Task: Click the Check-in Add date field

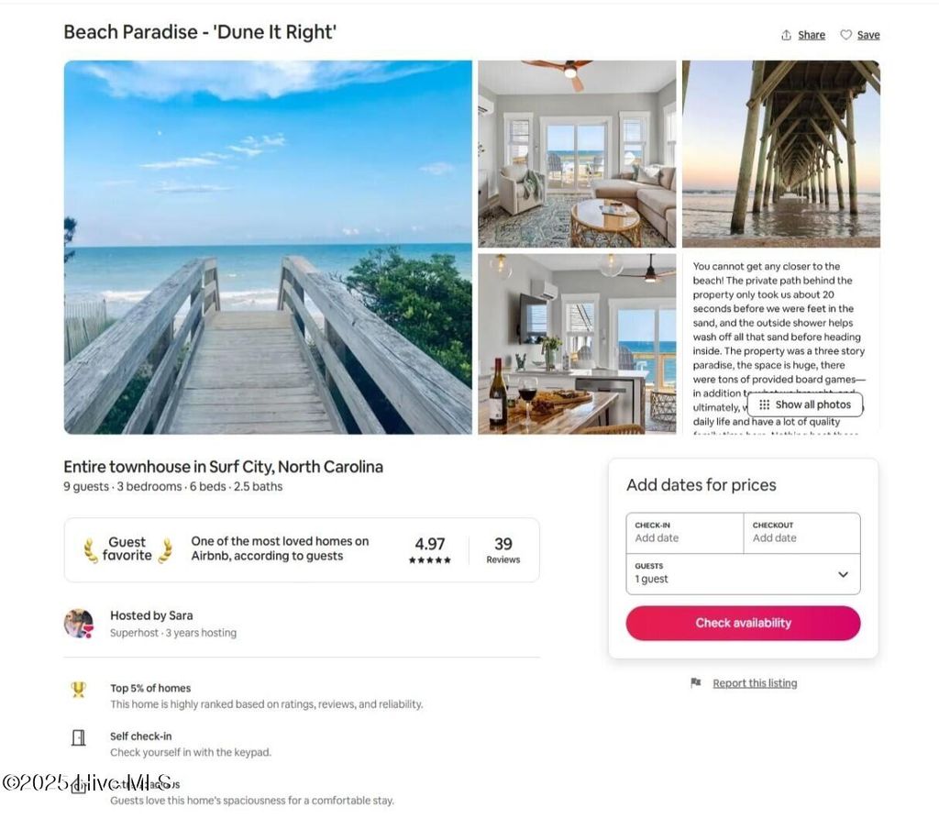Action: click(684, 533)
